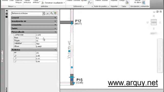
Task: Click the Importar ribbon panel title
Action: (x=114, y=6)
